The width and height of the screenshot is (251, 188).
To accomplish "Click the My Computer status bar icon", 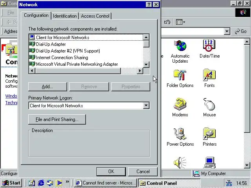I will pyautogui.click(x=196, y=173).
